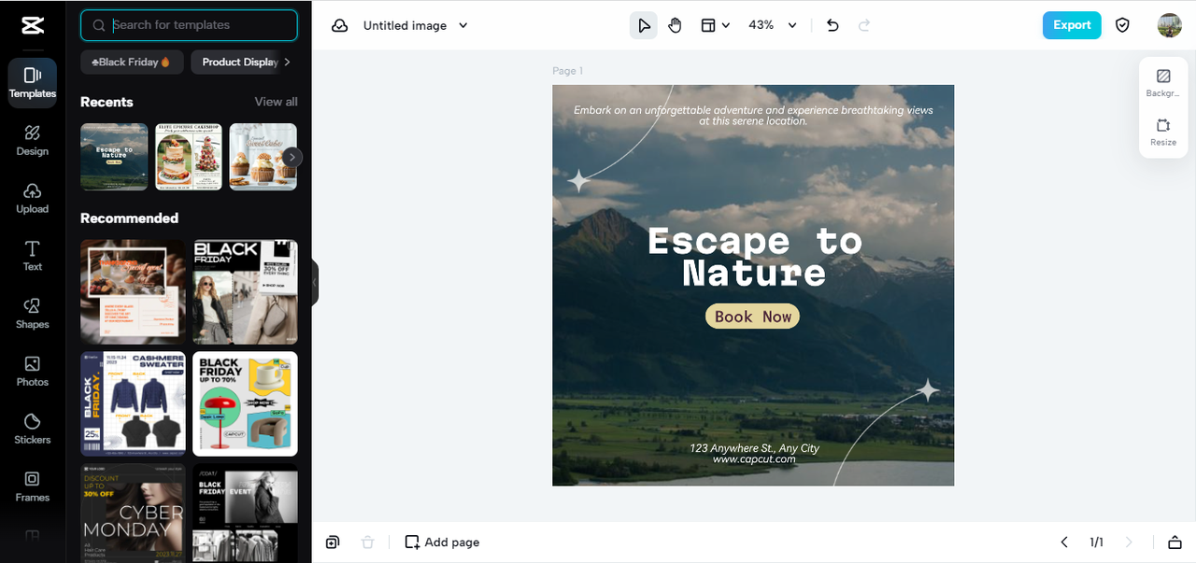Open the cupcakes recent template

tap(263, 157)
